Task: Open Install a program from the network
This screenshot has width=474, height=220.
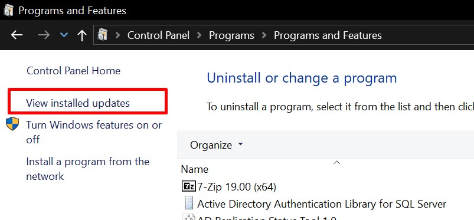Action: [x=88, y=169]
